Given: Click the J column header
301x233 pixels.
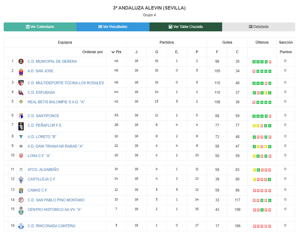Looking at the screenshot, I should (x=136, y=52).
